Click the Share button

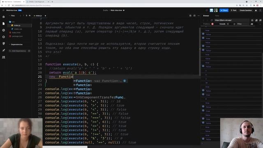[x=224, y=10]
